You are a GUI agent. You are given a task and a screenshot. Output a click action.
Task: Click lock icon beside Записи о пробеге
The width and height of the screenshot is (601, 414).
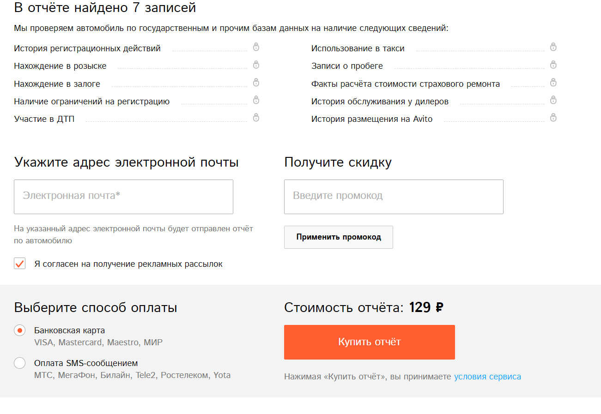pos(553,65)
